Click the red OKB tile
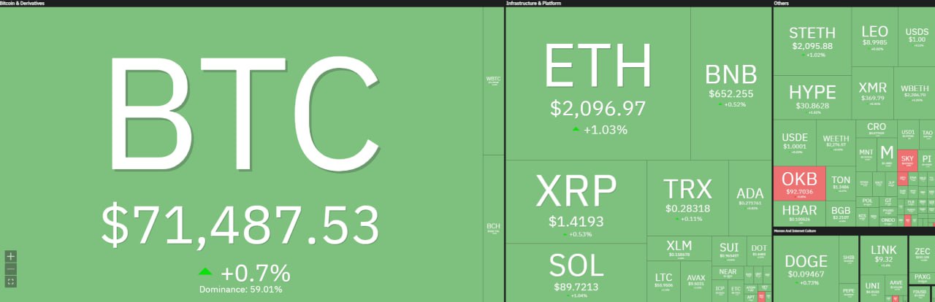935x302 pixels. [799, 184]
